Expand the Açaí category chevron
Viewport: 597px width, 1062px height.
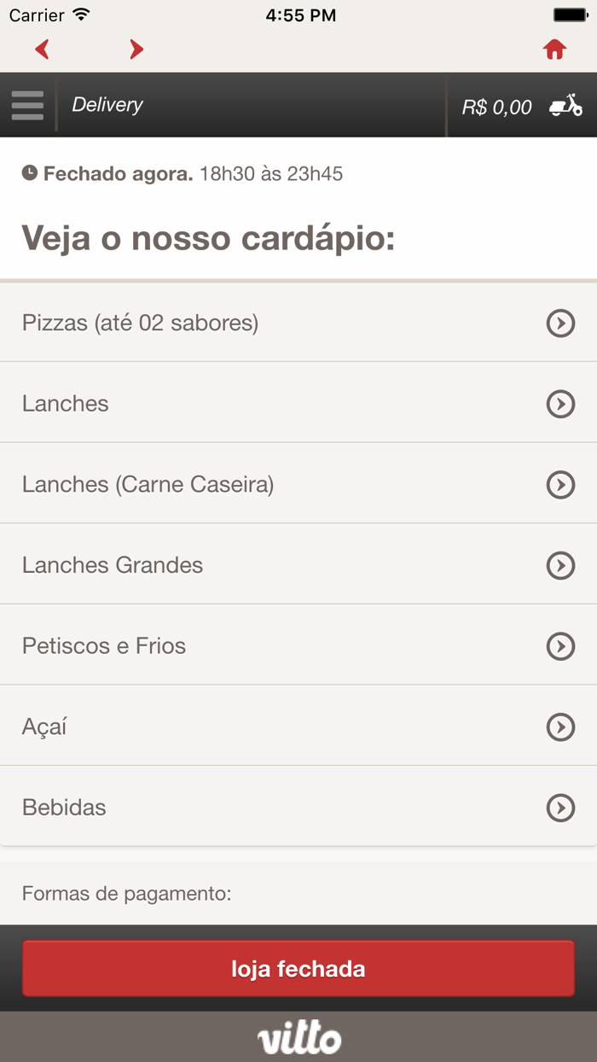coord(560,726)
